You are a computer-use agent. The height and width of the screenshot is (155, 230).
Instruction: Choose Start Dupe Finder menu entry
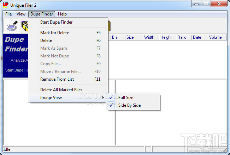(68, 22)
